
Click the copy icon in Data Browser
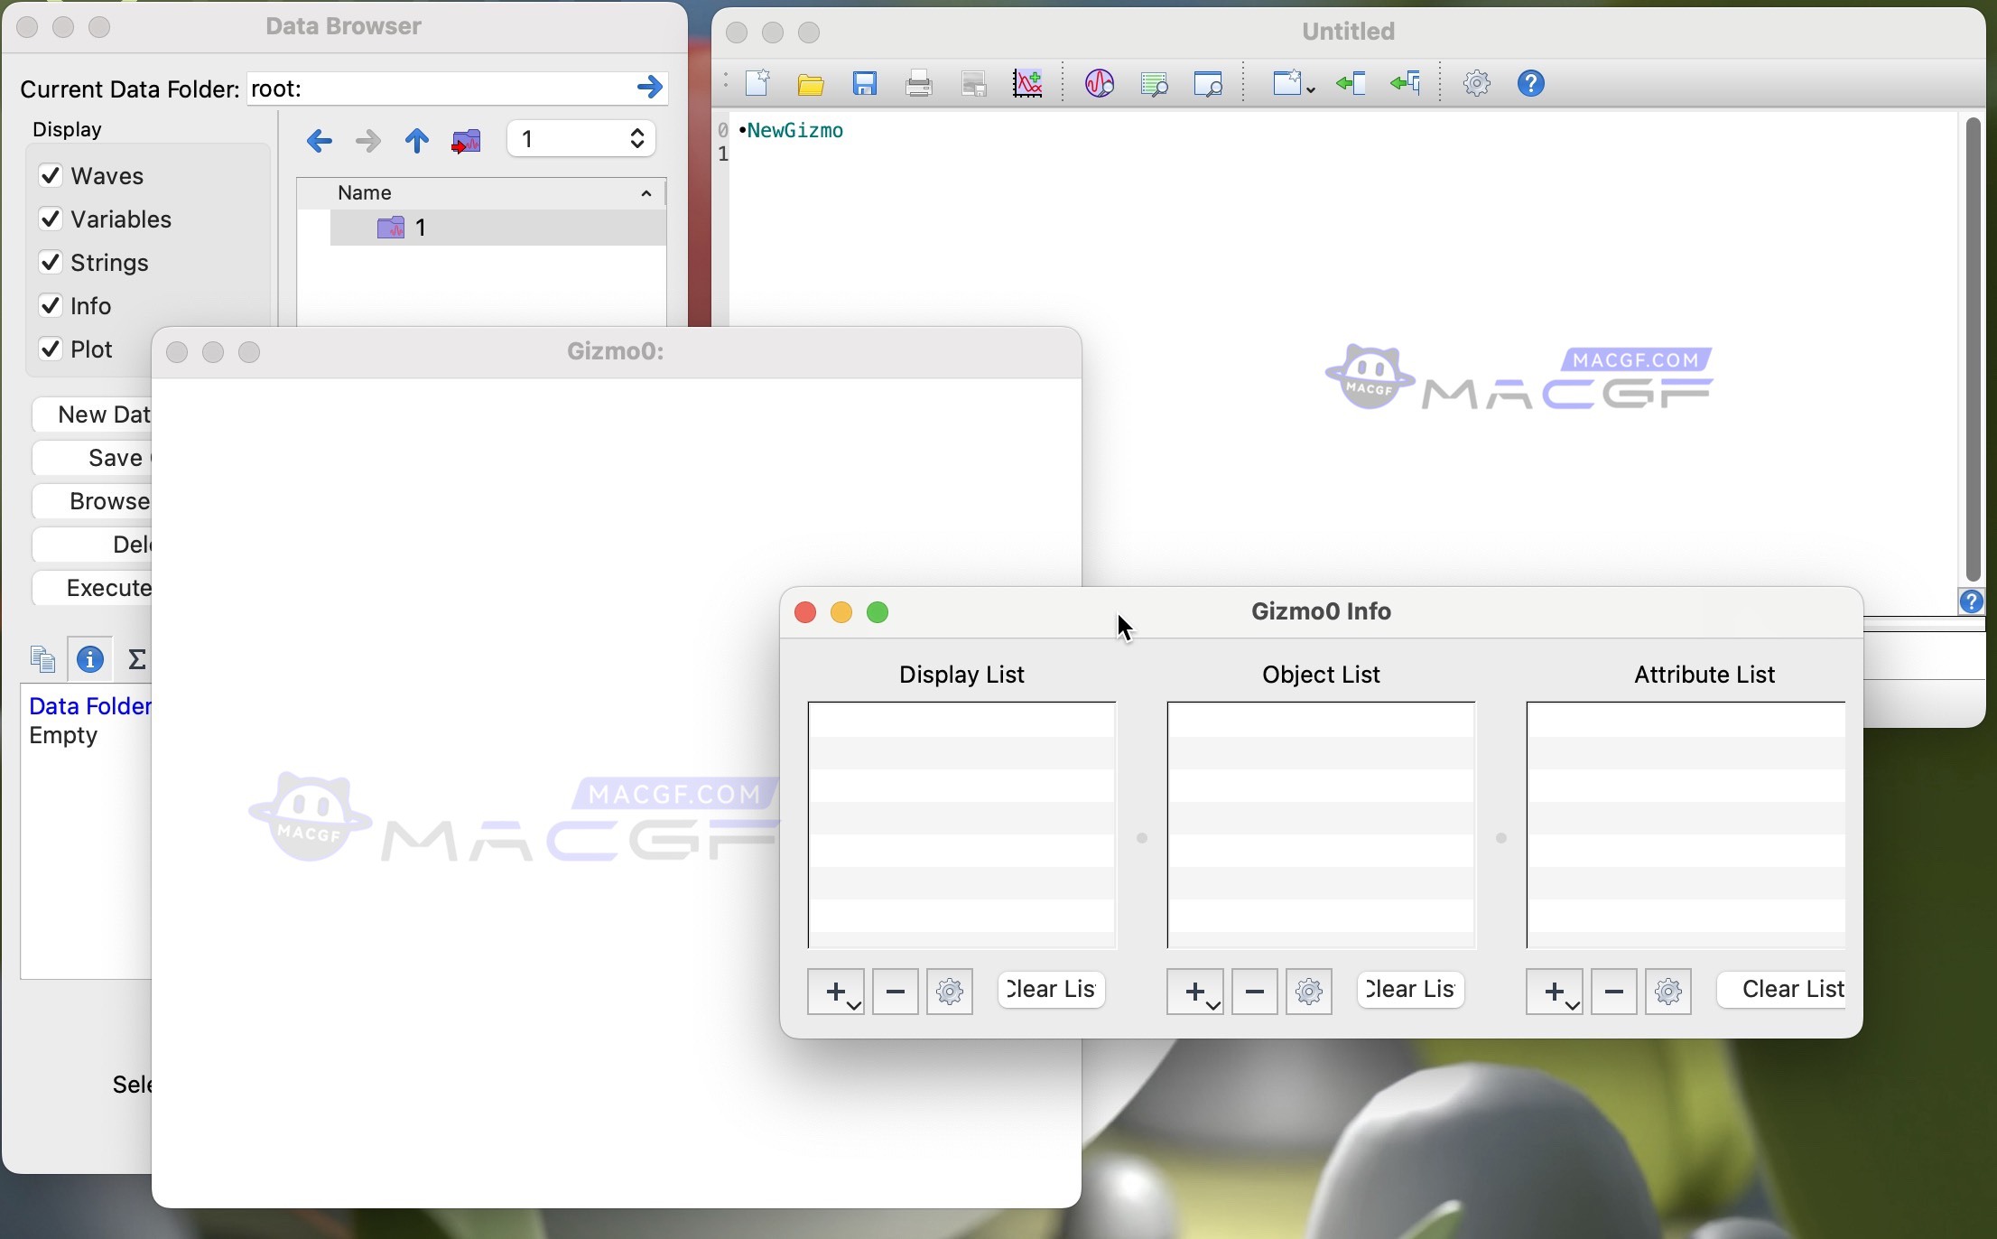(42, 659)
